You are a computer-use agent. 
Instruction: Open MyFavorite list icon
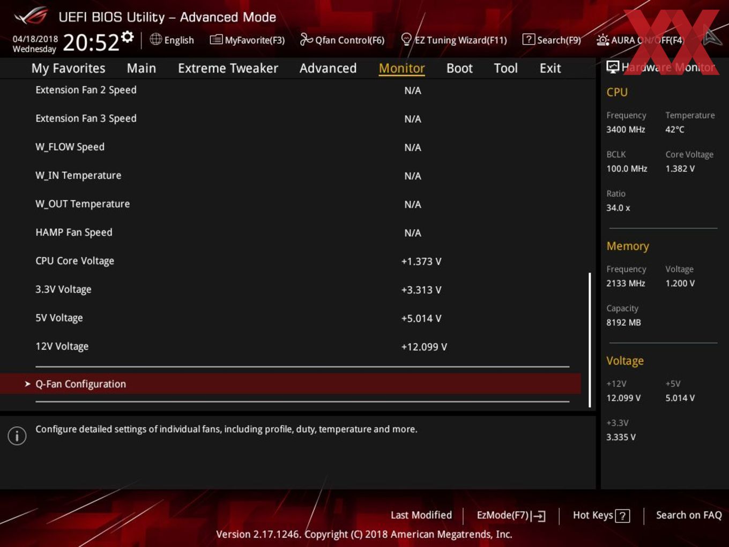pyautogui.click(x=216, y=39)
